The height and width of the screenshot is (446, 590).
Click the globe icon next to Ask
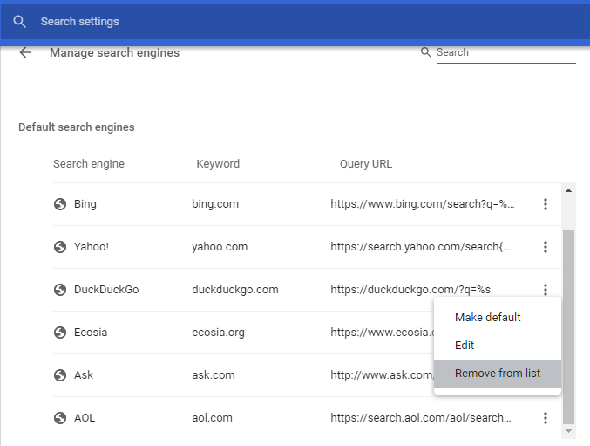click(60, 375)
